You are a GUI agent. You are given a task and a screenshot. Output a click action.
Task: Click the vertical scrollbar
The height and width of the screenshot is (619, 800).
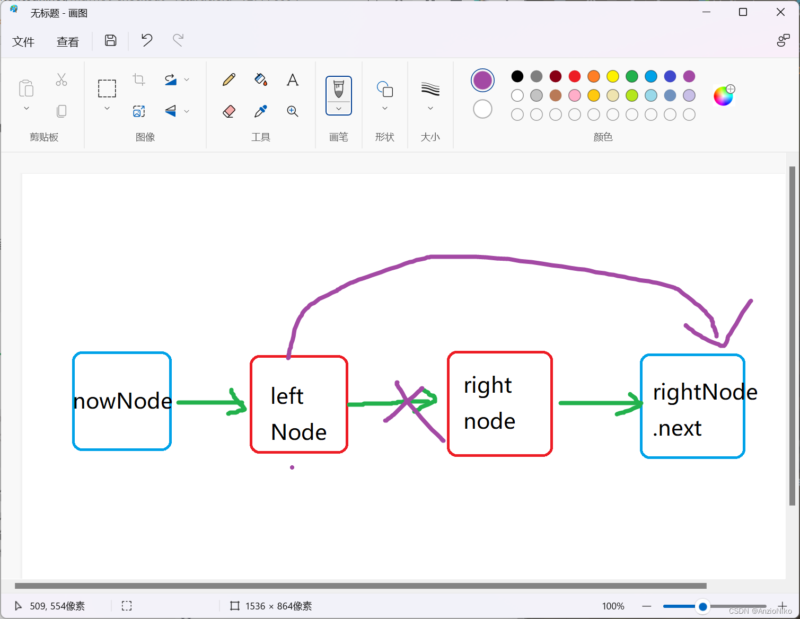[x=792, y=336]
